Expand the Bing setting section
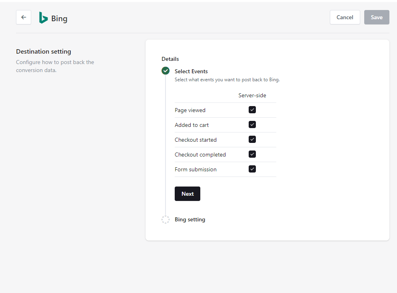This screenshot has height=293, width=397. point(190,219)
